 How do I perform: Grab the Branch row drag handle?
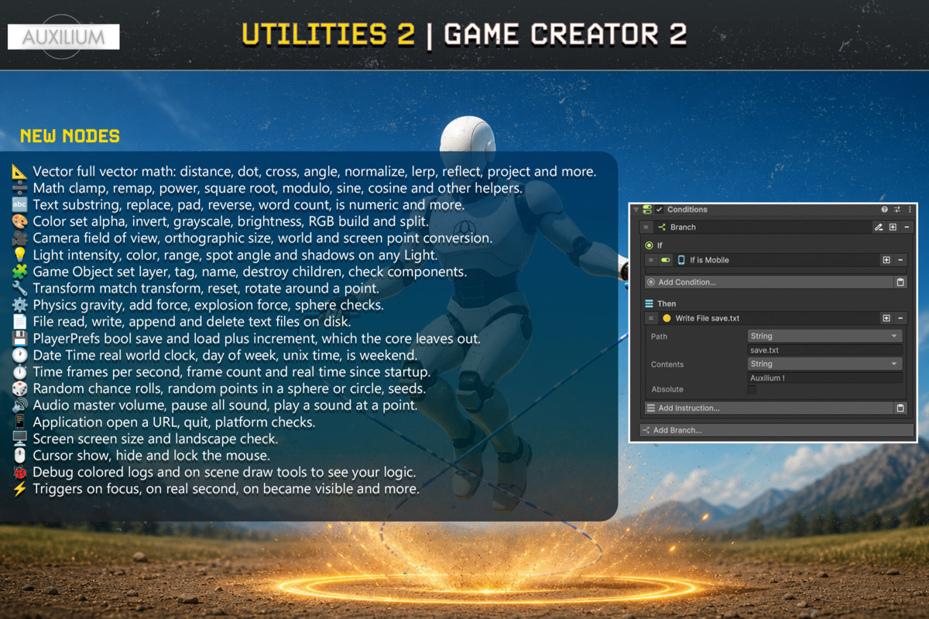[x=646, y=227]
